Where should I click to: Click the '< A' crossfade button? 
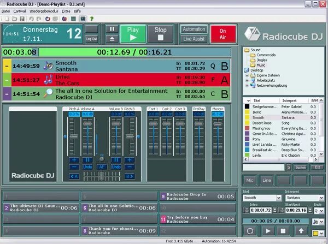coord(74,176)
